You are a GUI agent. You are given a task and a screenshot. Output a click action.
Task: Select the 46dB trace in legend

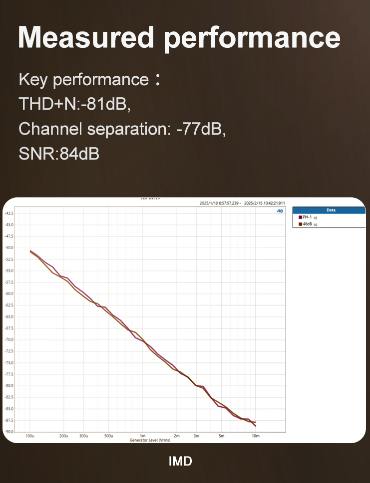point(307,224)
